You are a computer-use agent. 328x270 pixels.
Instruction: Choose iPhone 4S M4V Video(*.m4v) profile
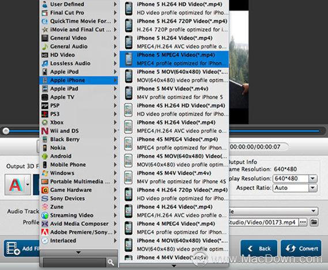[174, 177]
